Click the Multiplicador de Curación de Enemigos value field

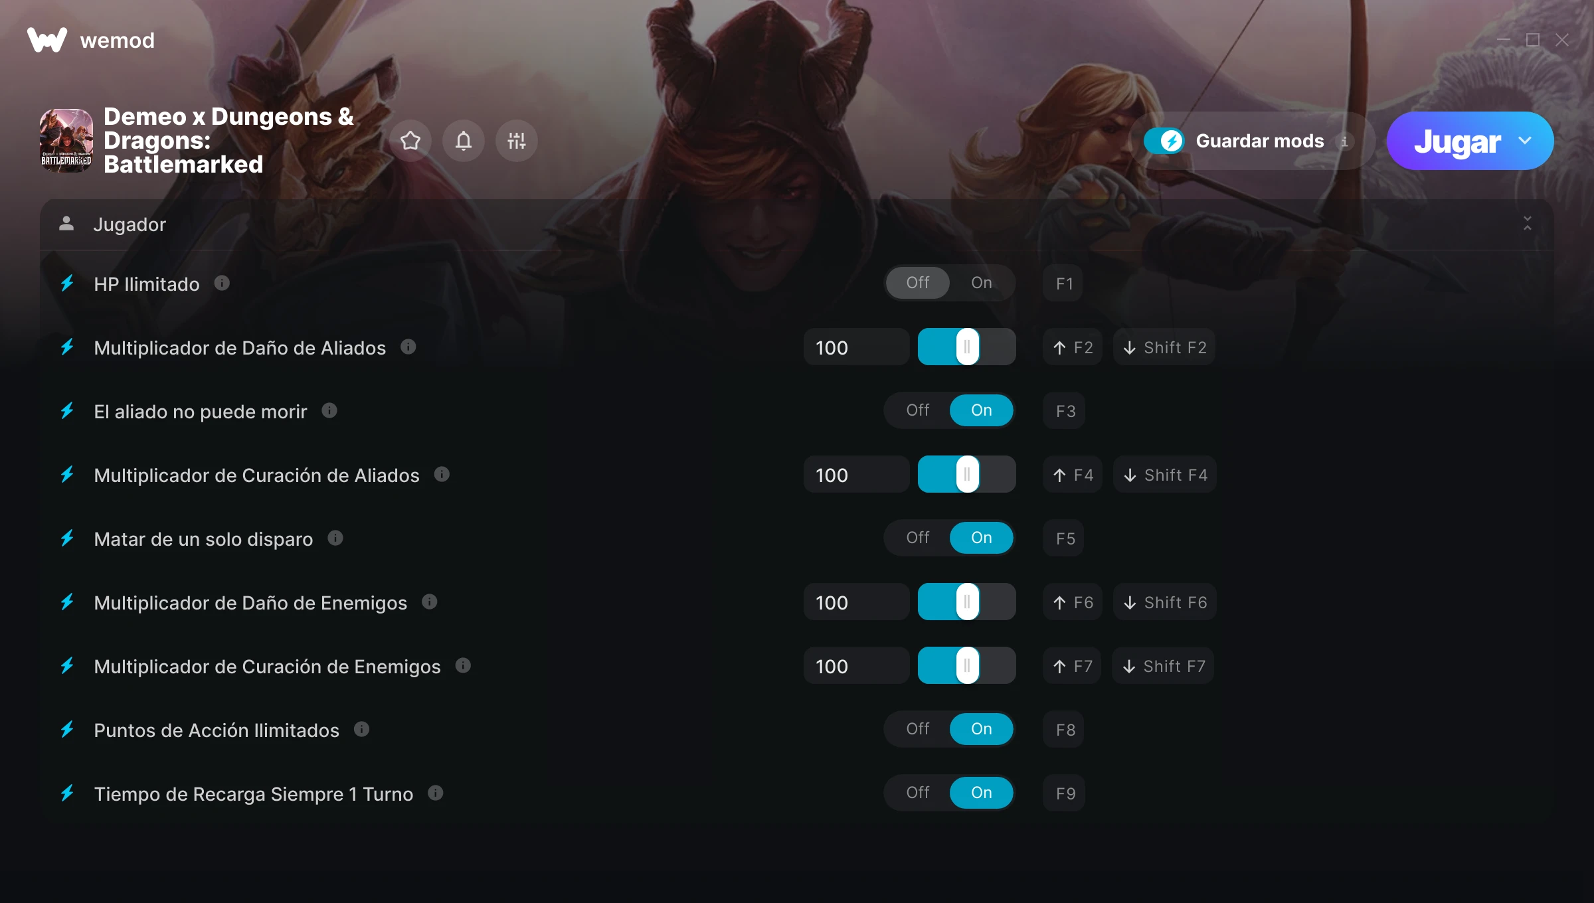click(x=856, y=666)
